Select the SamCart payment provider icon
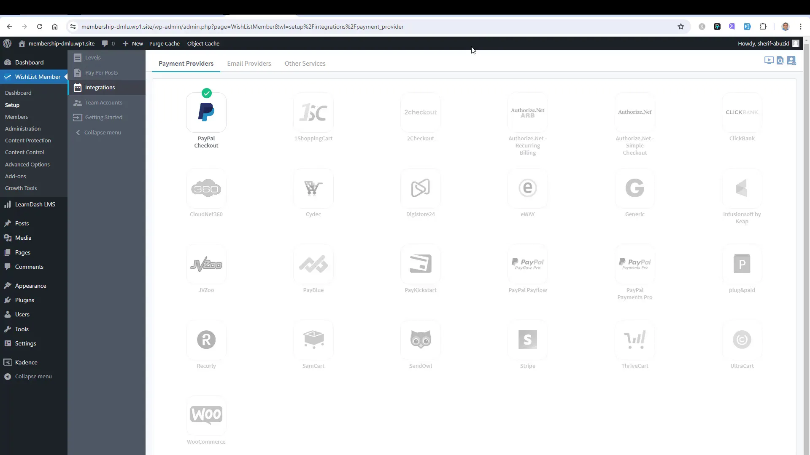The width and height of the screenshot is (810, 455). click(313, 340)
